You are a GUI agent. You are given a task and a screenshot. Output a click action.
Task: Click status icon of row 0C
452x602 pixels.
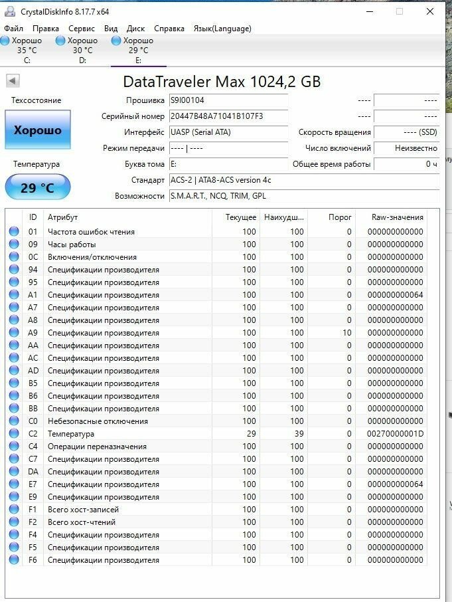point(14,257)
